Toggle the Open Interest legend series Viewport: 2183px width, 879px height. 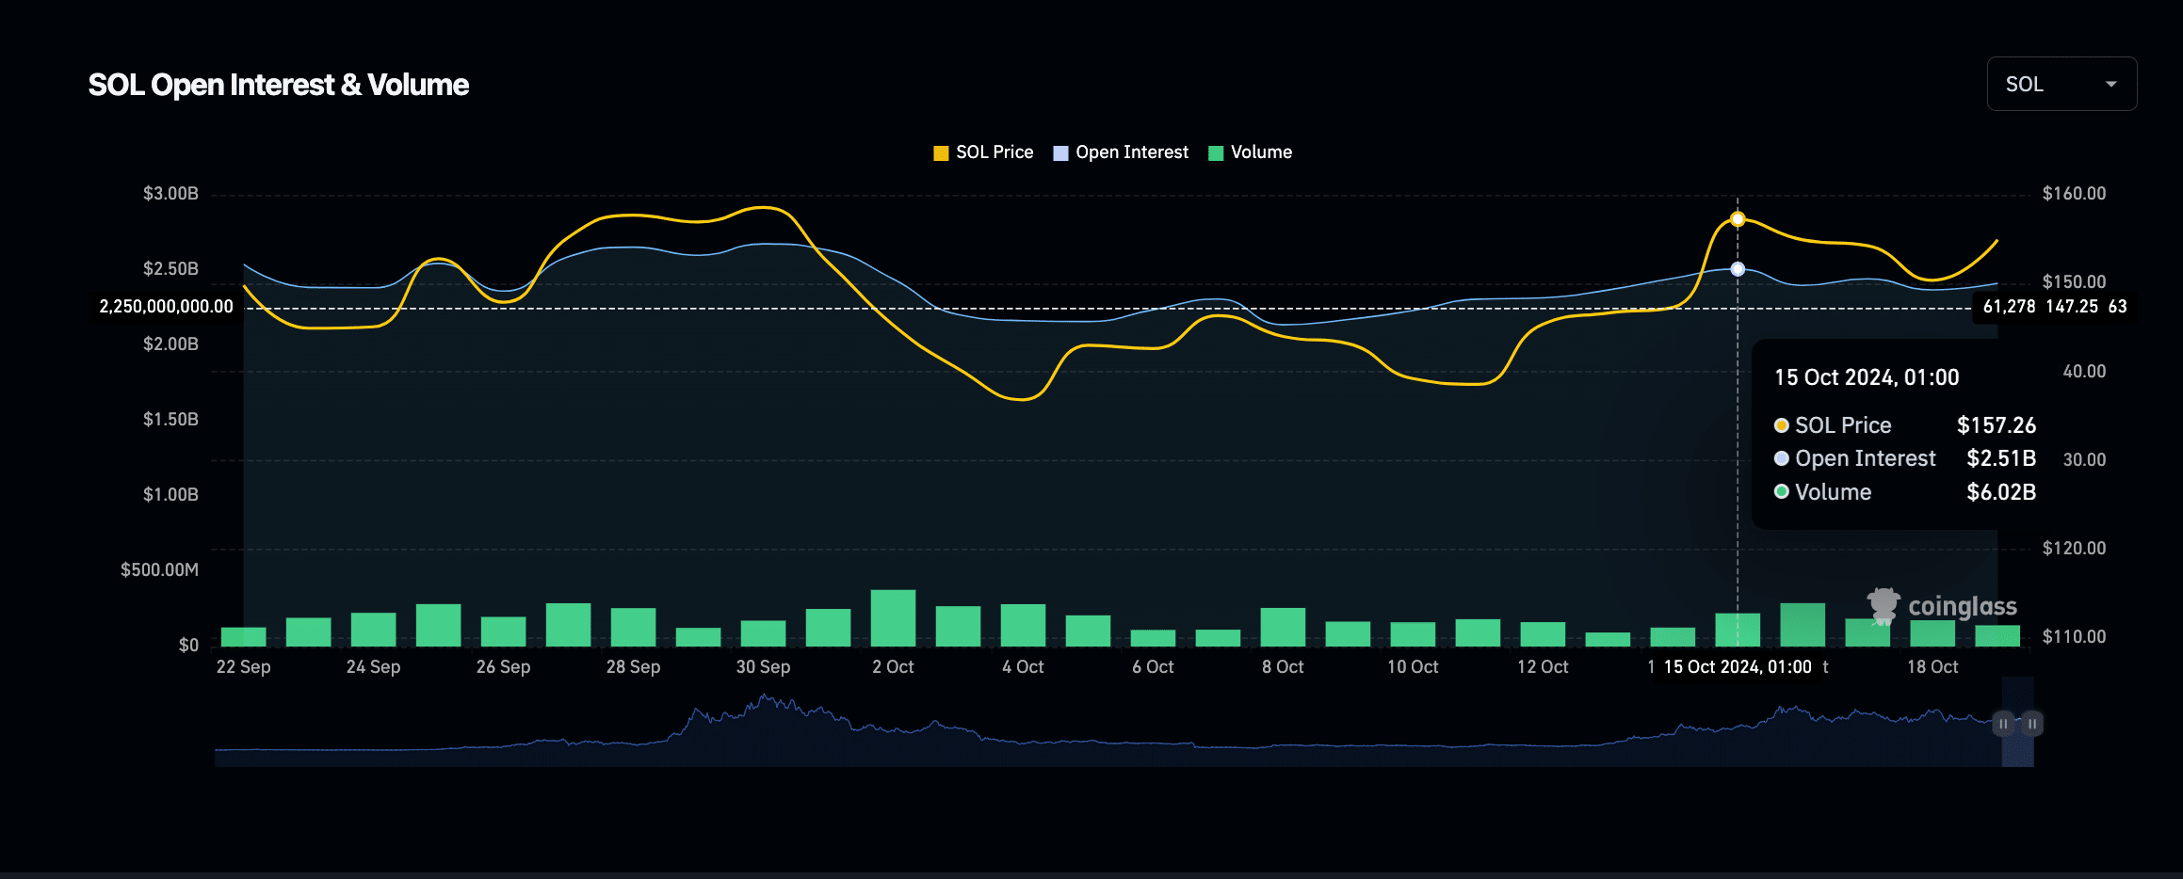pyautogui.click(x=1121, y=152)
